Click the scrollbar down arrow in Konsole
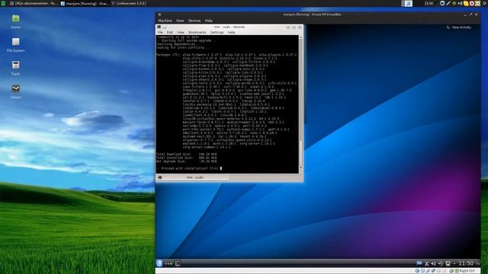The width and height of the screenshot is (488, 274). tap(300, 170)
